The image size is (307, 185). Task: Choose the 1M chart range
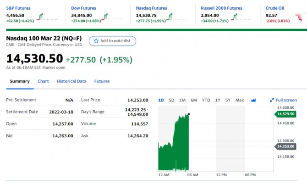tap(182, 100)
